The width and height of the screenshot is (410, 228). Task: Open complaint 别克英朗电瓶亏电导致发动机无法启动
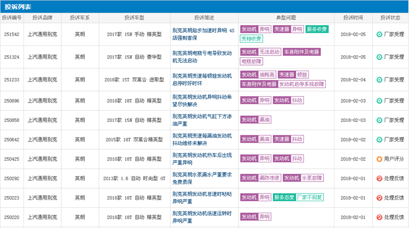click(x=202, y=57)
